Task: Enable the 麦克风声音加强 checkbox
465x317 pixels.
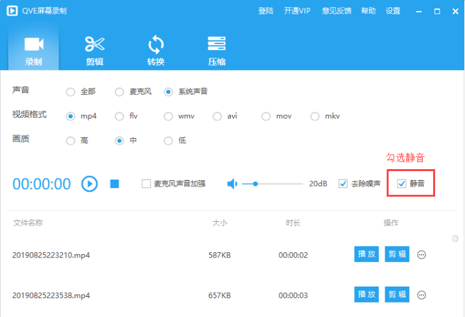Action: coord(146,184)
